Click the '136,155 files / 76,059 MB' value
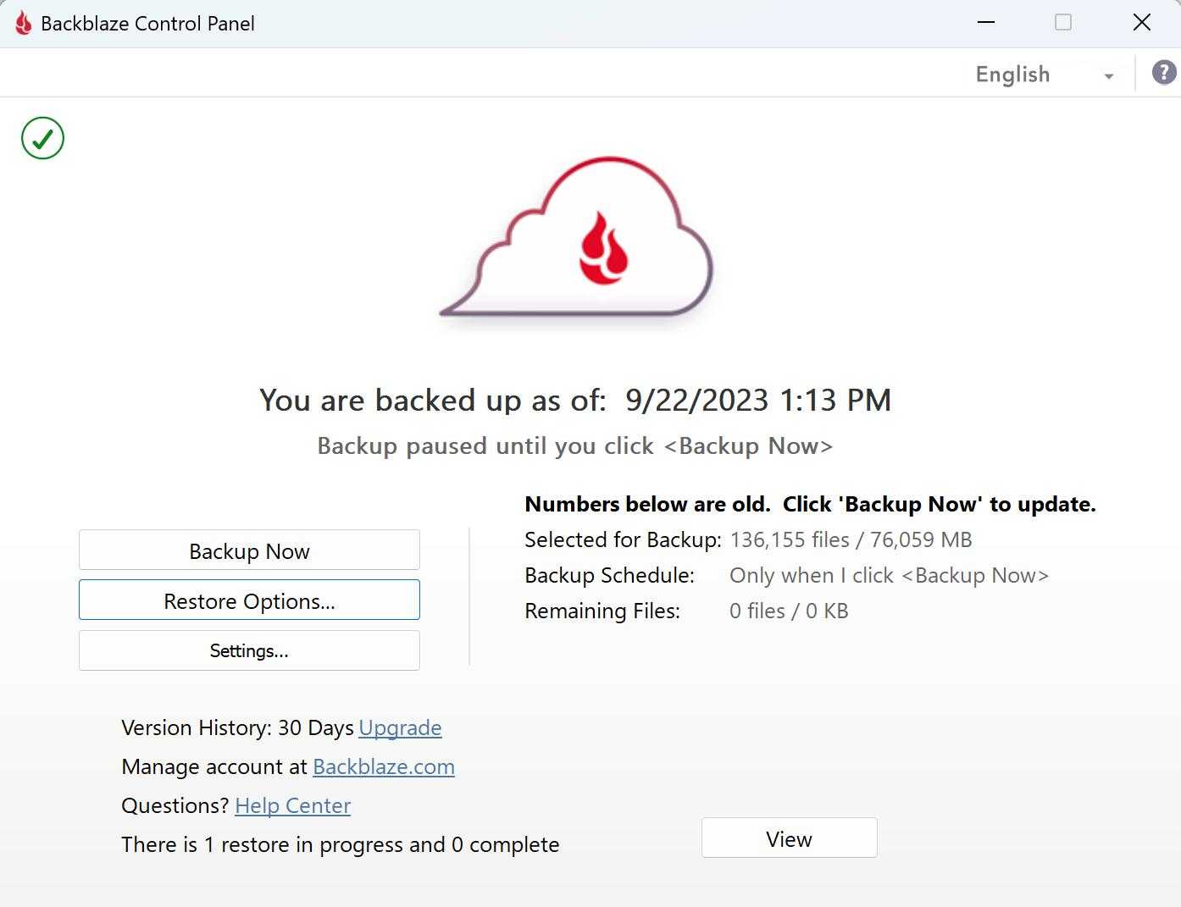Image resolution: width=1181 pixels, height=907 pixels. coord(851,539)
